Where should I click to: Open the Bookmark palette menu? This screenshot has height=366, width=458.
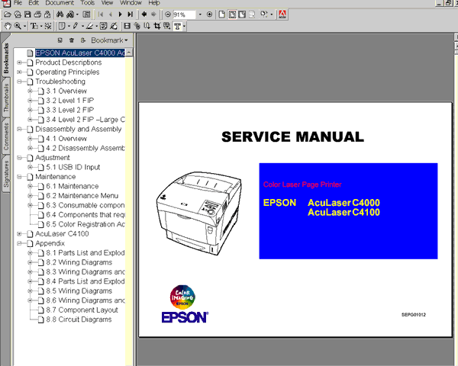[x=109, y=40]
